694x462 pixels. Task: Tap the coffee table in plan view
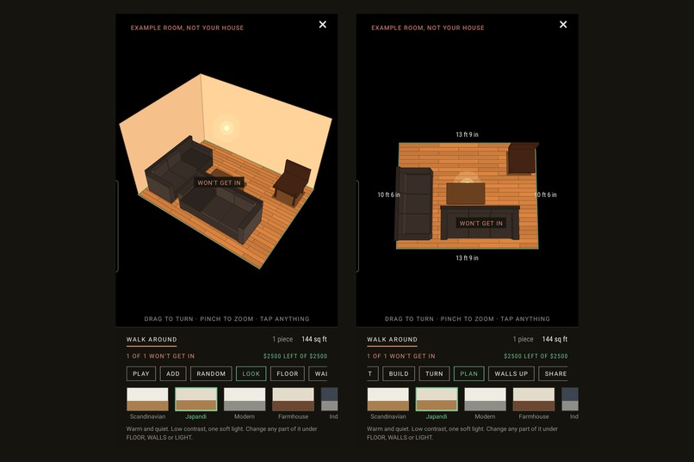point(465,194)
